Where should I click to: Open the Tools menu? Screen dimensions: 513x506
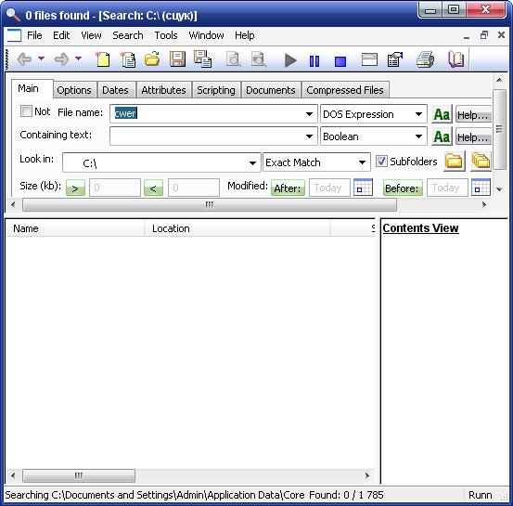click(166, 35)
